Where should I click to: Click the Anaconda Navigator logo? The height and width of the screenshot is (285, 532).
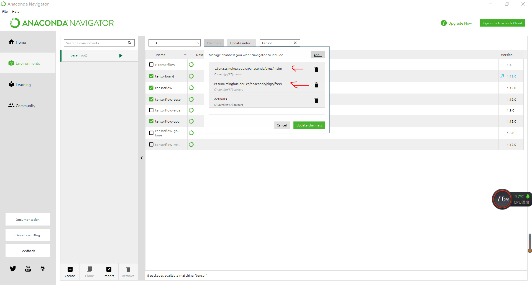tap(62, 23)
